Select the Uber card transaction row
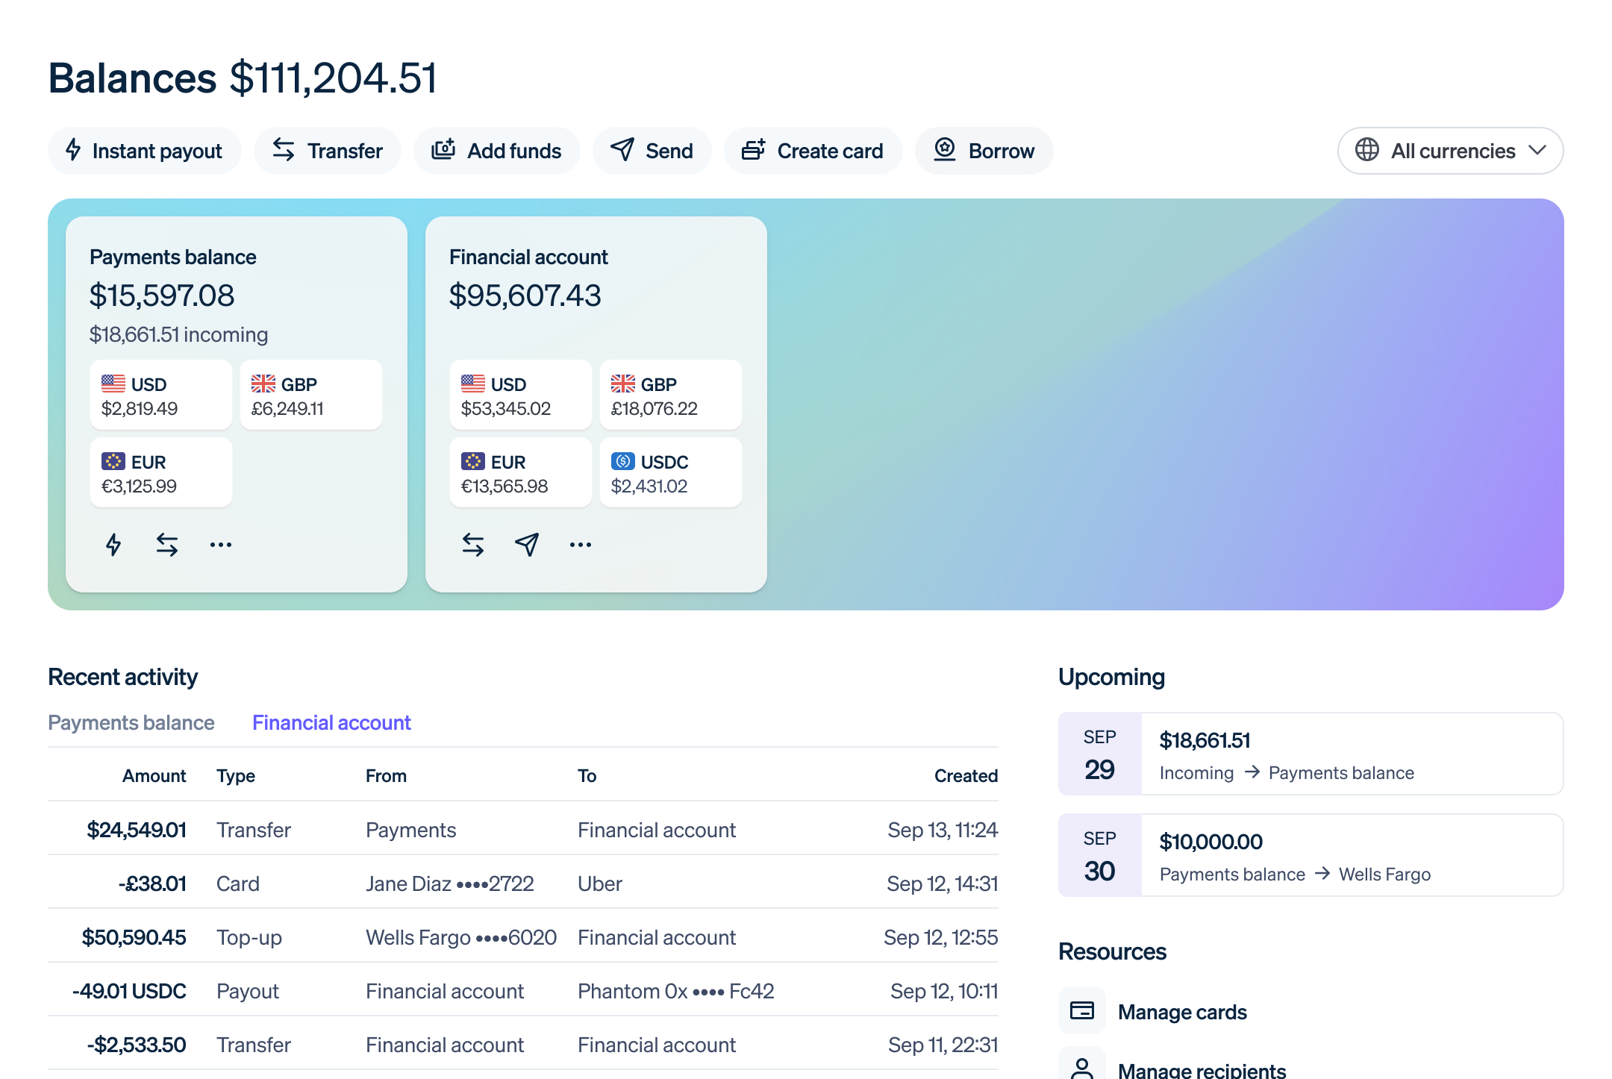Viewport: 1612px width, 1079px height. (522, 883)
